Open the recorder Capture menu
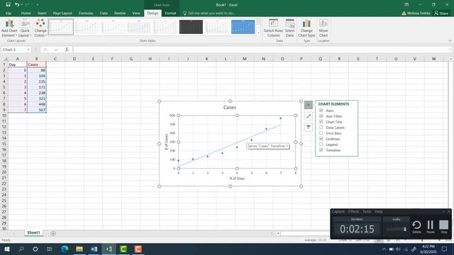The width and height of the screenshot is (454, 255). (338, 212)
